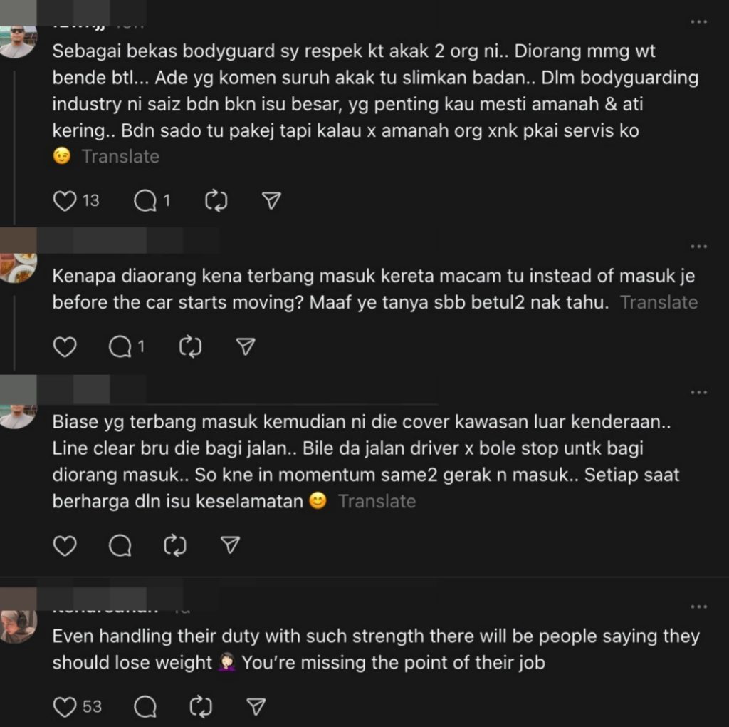Repost the "Kenapa diaorang kena terbang" comment
Screen dimensions: 729x727
[191, 347]
